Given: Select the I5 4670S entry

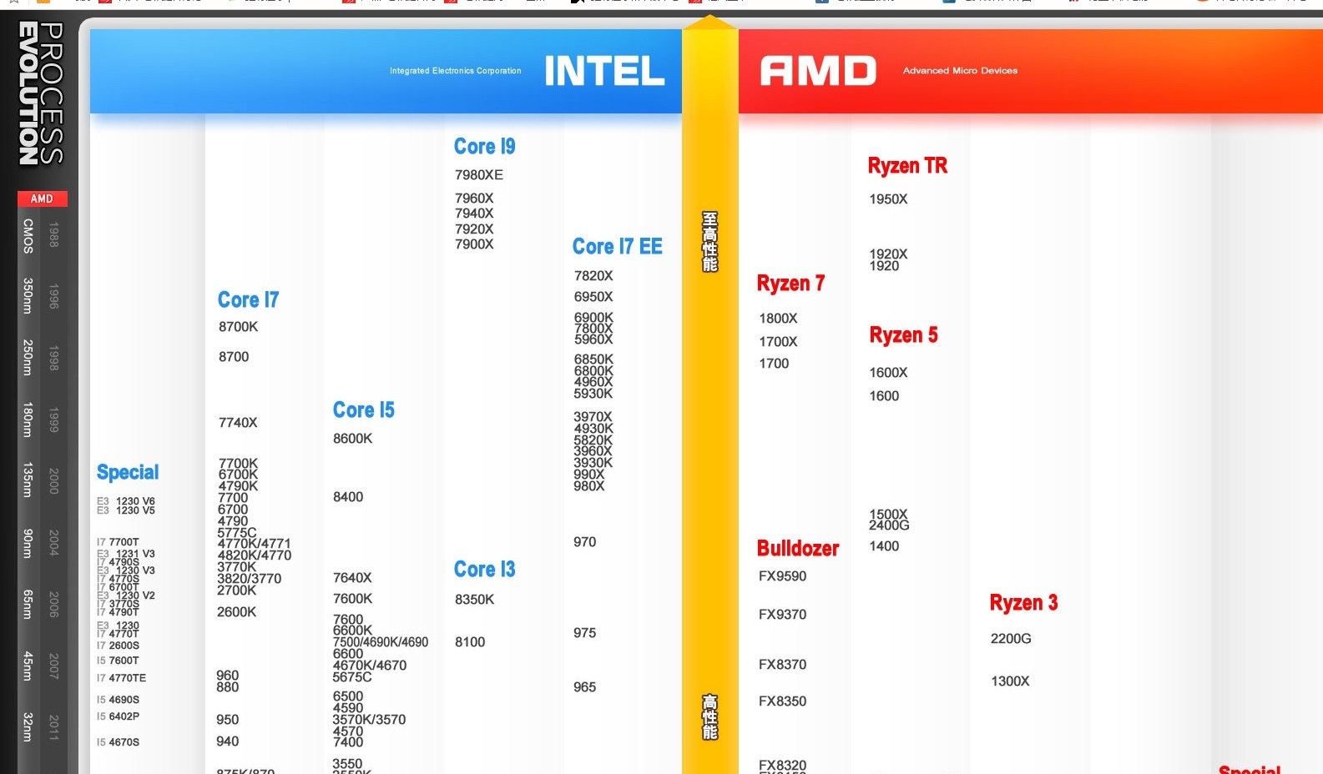Looking at the screenshot, I should [118, 742].
